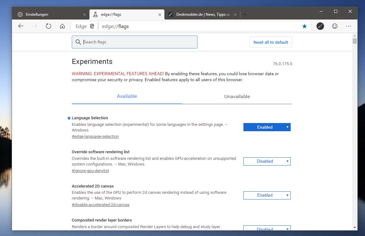Open the home page icon
This screenshot has height=236, width=365.
coord(62,26)
